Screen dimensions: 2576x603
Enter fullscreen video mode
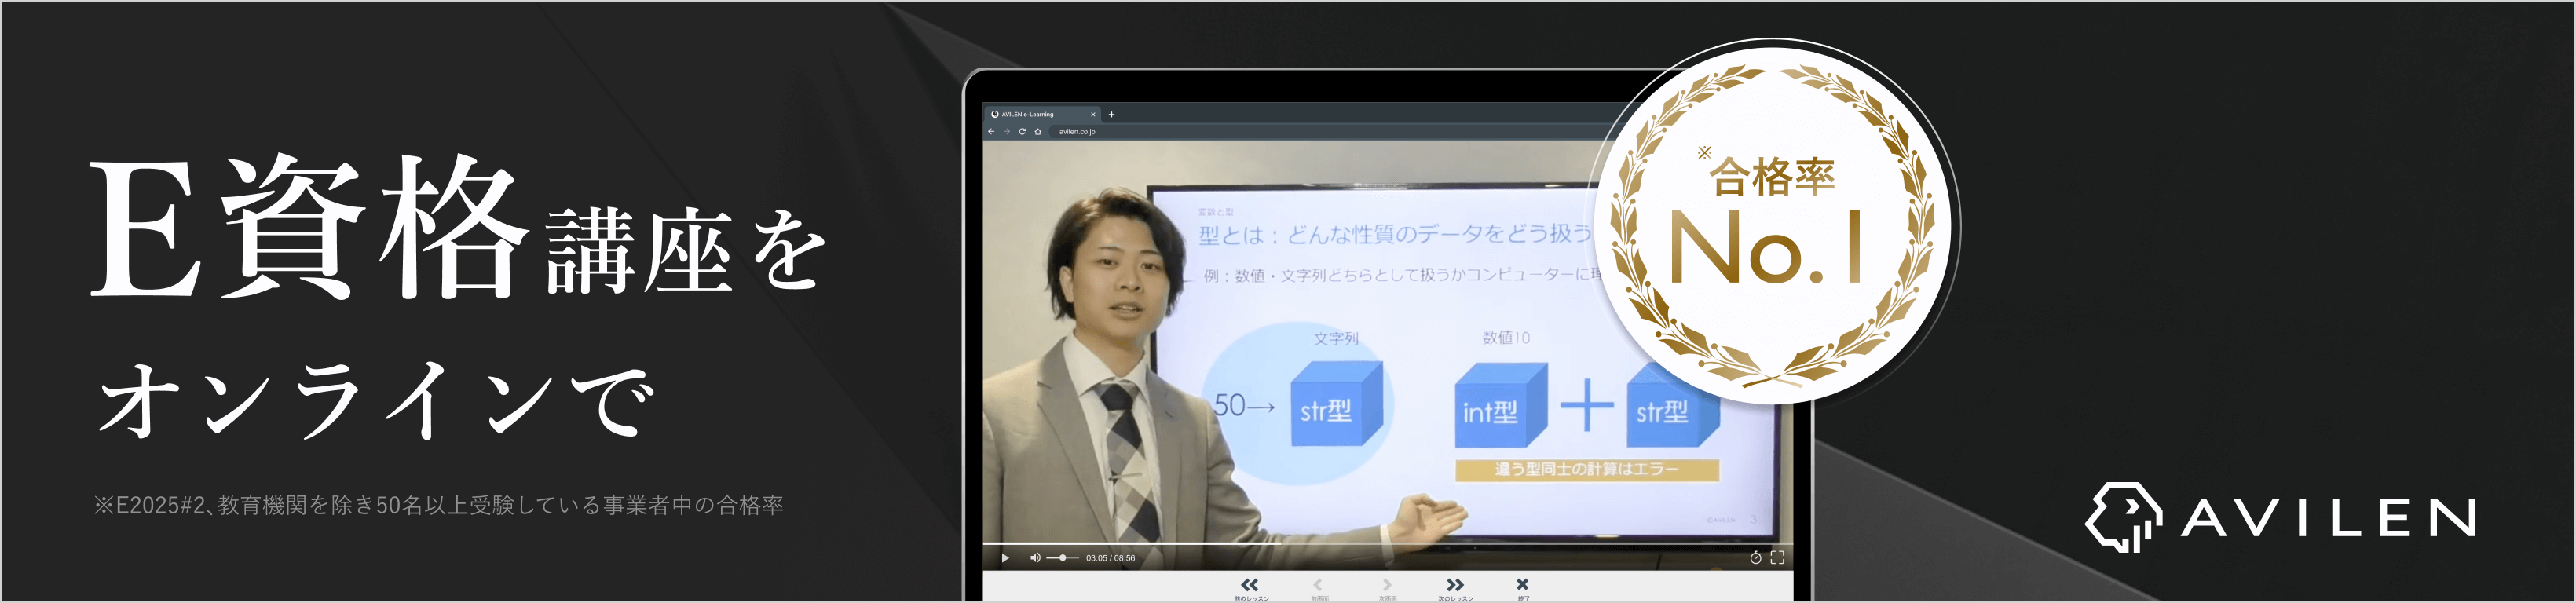(1777, 558)
